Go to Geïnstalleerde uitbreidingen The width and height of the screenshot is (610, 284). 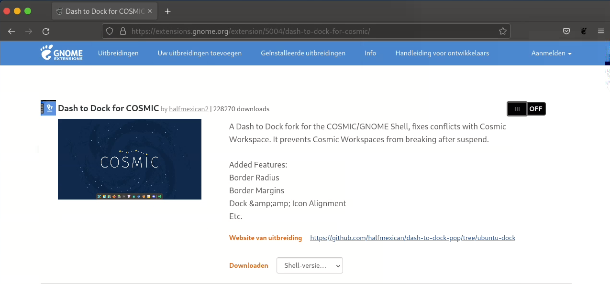click(x=303, y=53)
